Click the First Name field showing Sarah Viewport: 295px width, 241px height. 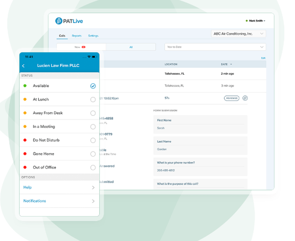click(200, 124)
